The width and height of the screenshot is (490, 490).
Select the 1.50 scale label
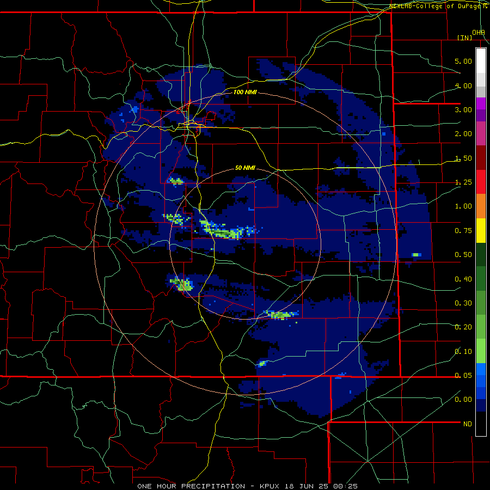(463, 158)
